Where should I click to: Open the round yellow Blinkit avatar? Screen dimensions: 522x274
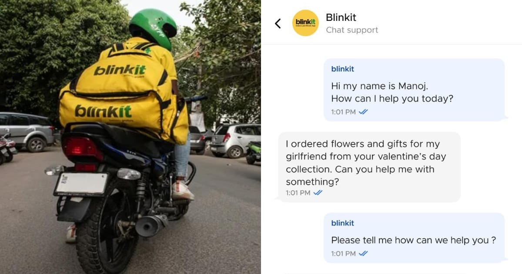pyautogui.click(x=305, y=23)
